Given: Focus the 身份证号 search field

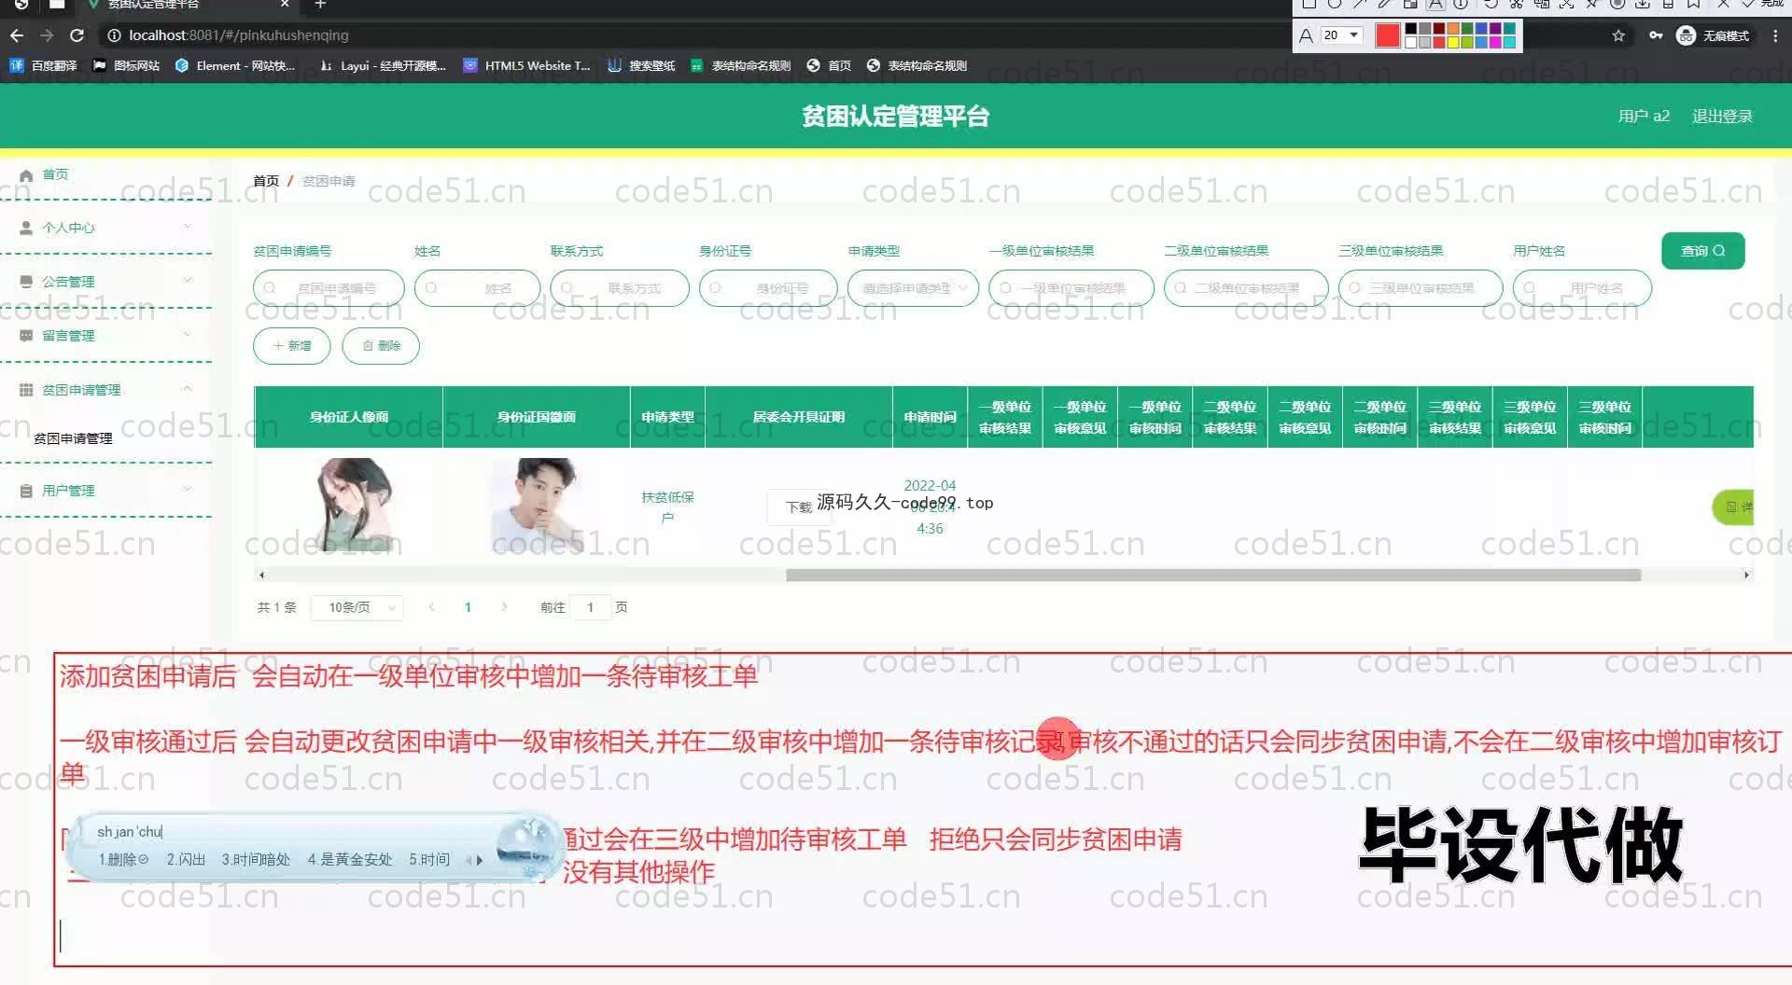Looking at the screenshot, I should pyautogui.click(x=768, y=288).
